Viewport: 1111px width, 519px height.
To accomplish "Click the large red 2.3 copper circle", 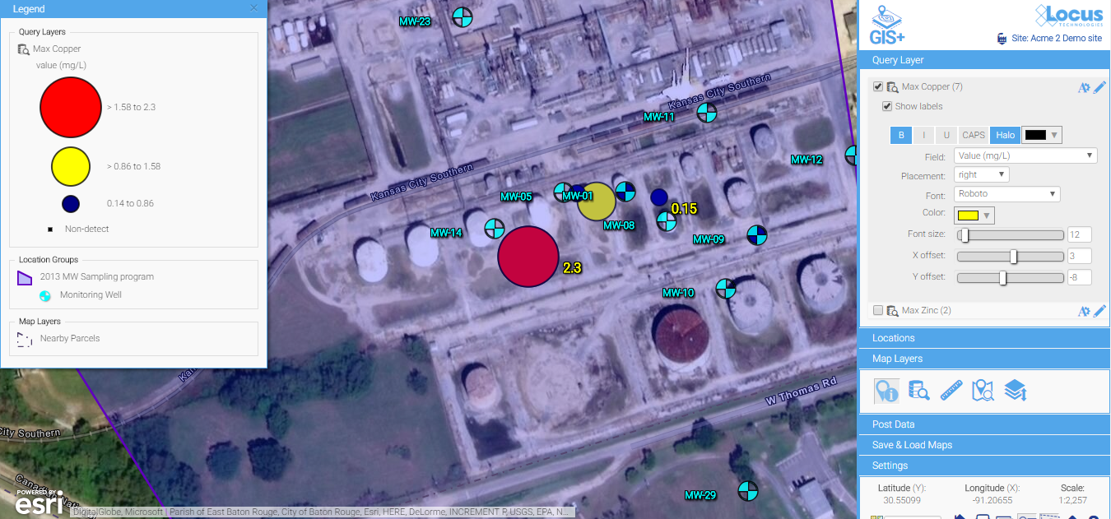I will (528, 257).
